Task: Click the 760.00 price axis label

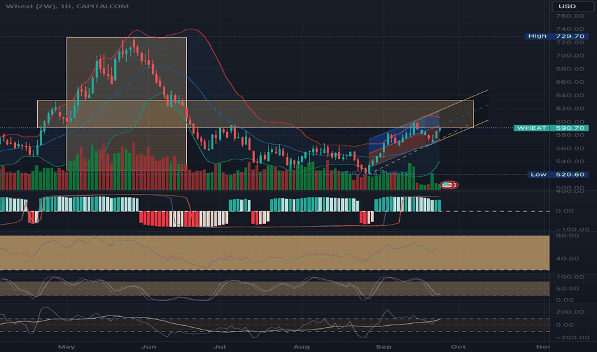Action: (570, 16)
